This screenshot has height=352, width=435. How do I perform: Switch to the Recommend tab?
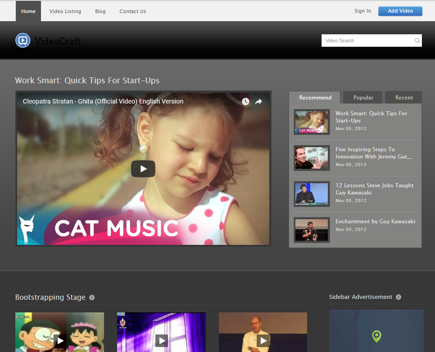(315, 98)
